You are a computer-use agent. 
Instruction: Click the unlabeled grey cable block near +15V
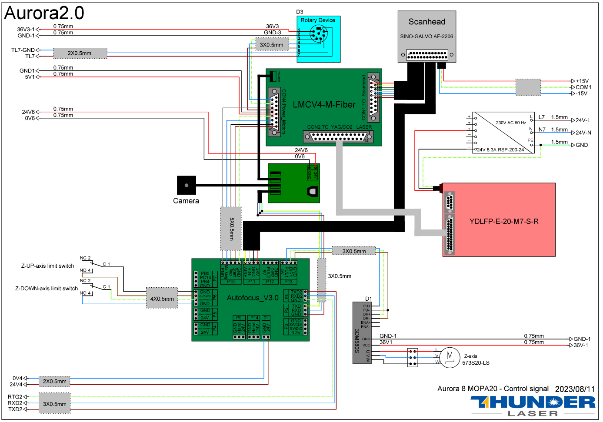[x=528, y=87]
